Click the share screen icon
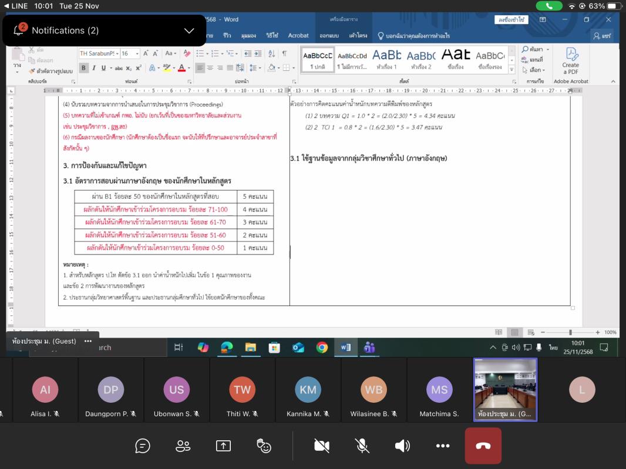The image size is (626, 469). point(223,446)
